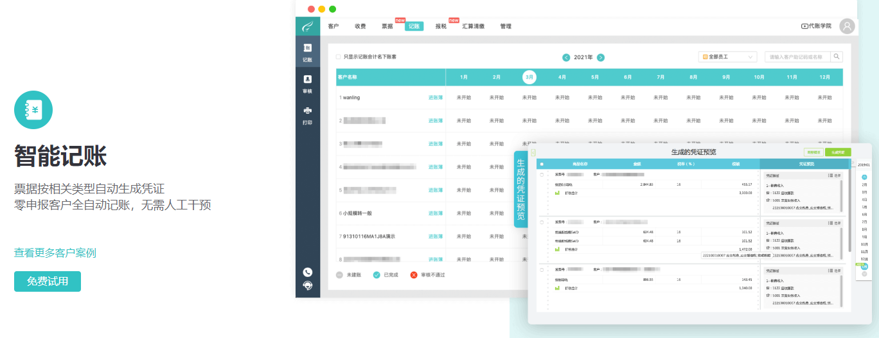Image resolution: width=879 pixels, height=338 pixels.
Task: Open the 汇算清缴 menu tab
Action: (473, 26)
